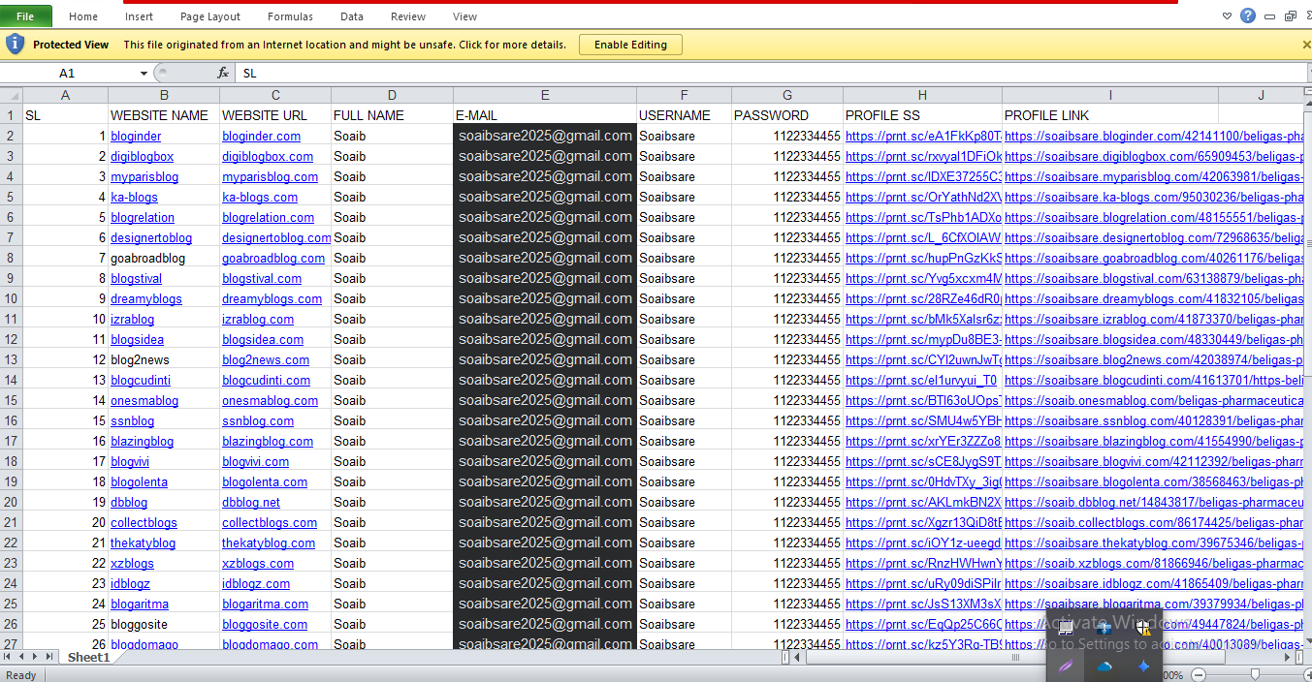
Task: Click the display device tray icon
Action: click(1065, 627)
